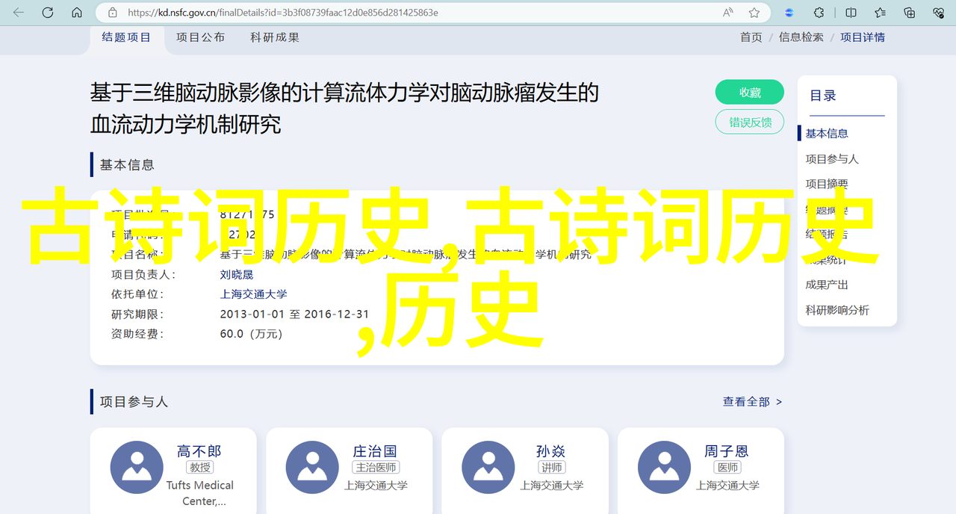The height and width of the screenshot is (514, 956).
Task: Switch to the 科研成果 tab
Action: [275, 37]
